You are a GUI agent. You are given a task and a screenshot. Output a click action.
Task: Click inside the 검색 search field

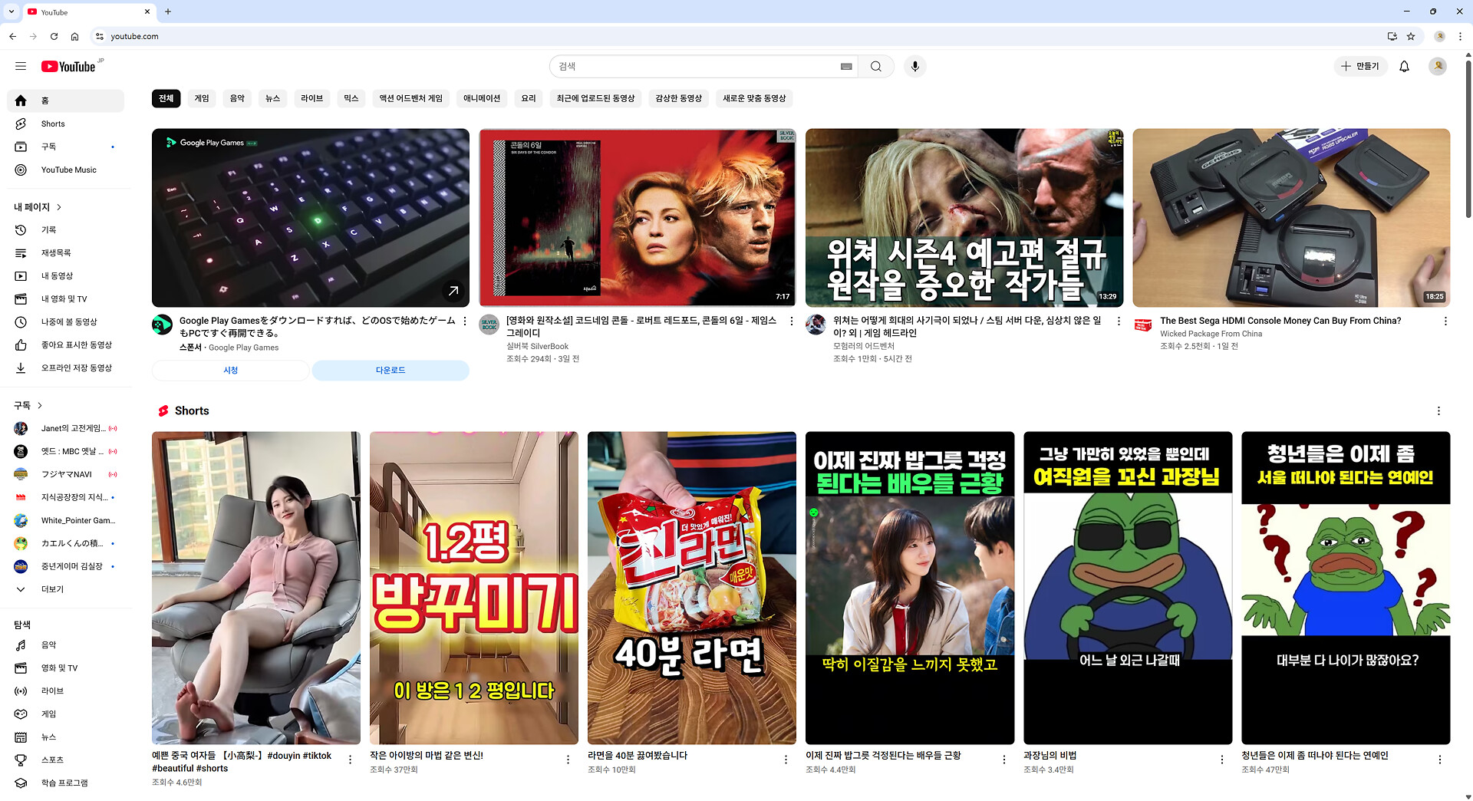click(690, 67)
